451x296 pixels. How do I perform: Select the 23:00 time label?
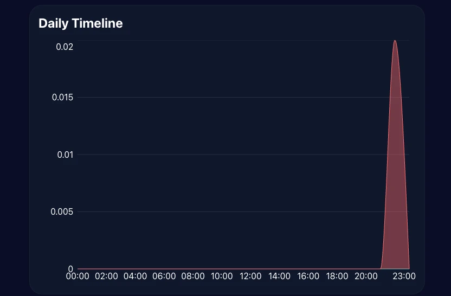pos(404,276)
